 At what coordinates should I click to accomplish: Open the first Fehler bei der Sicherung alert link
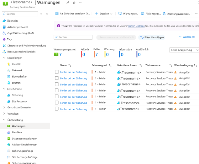pos(74,72)
